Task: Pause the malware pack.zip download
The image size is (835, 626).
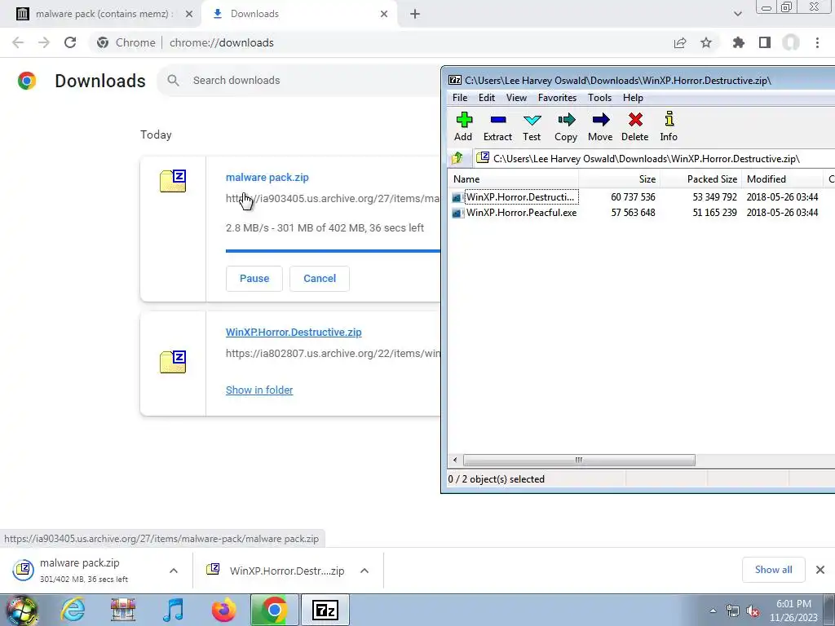Action: click(254, 279)
